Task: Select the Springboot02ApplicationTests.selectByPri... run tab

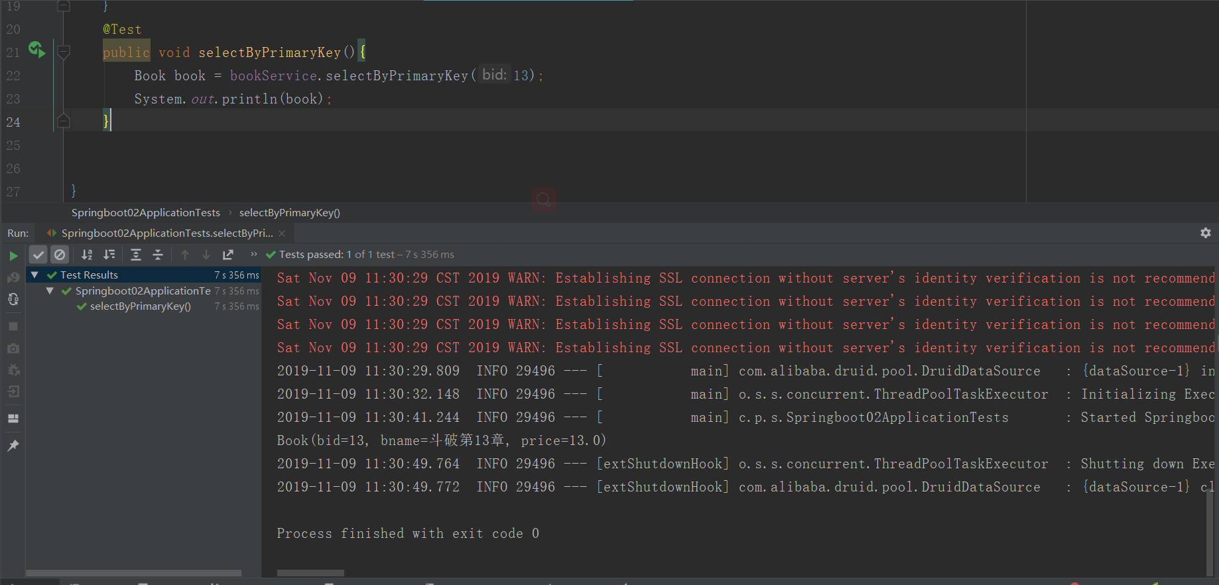Action: click(166, 233)
